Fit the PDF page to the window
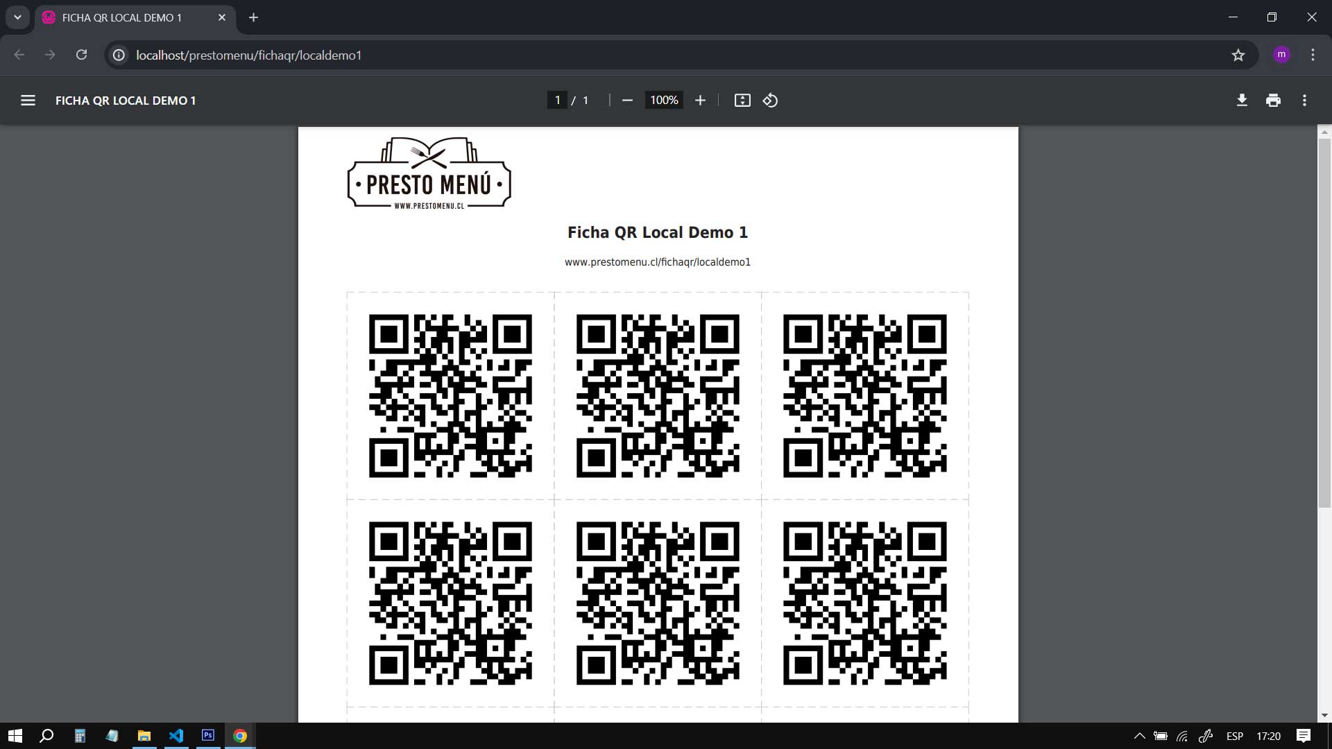Image resolution: width=1332 pixels, height=749 pixels. tap(742, 101)
